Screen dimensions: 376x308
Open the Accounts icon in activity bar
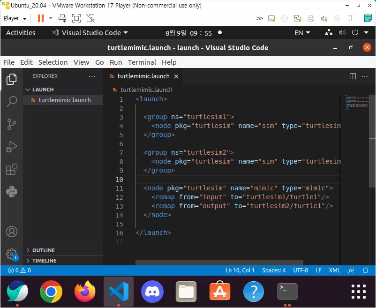(12, 232)
